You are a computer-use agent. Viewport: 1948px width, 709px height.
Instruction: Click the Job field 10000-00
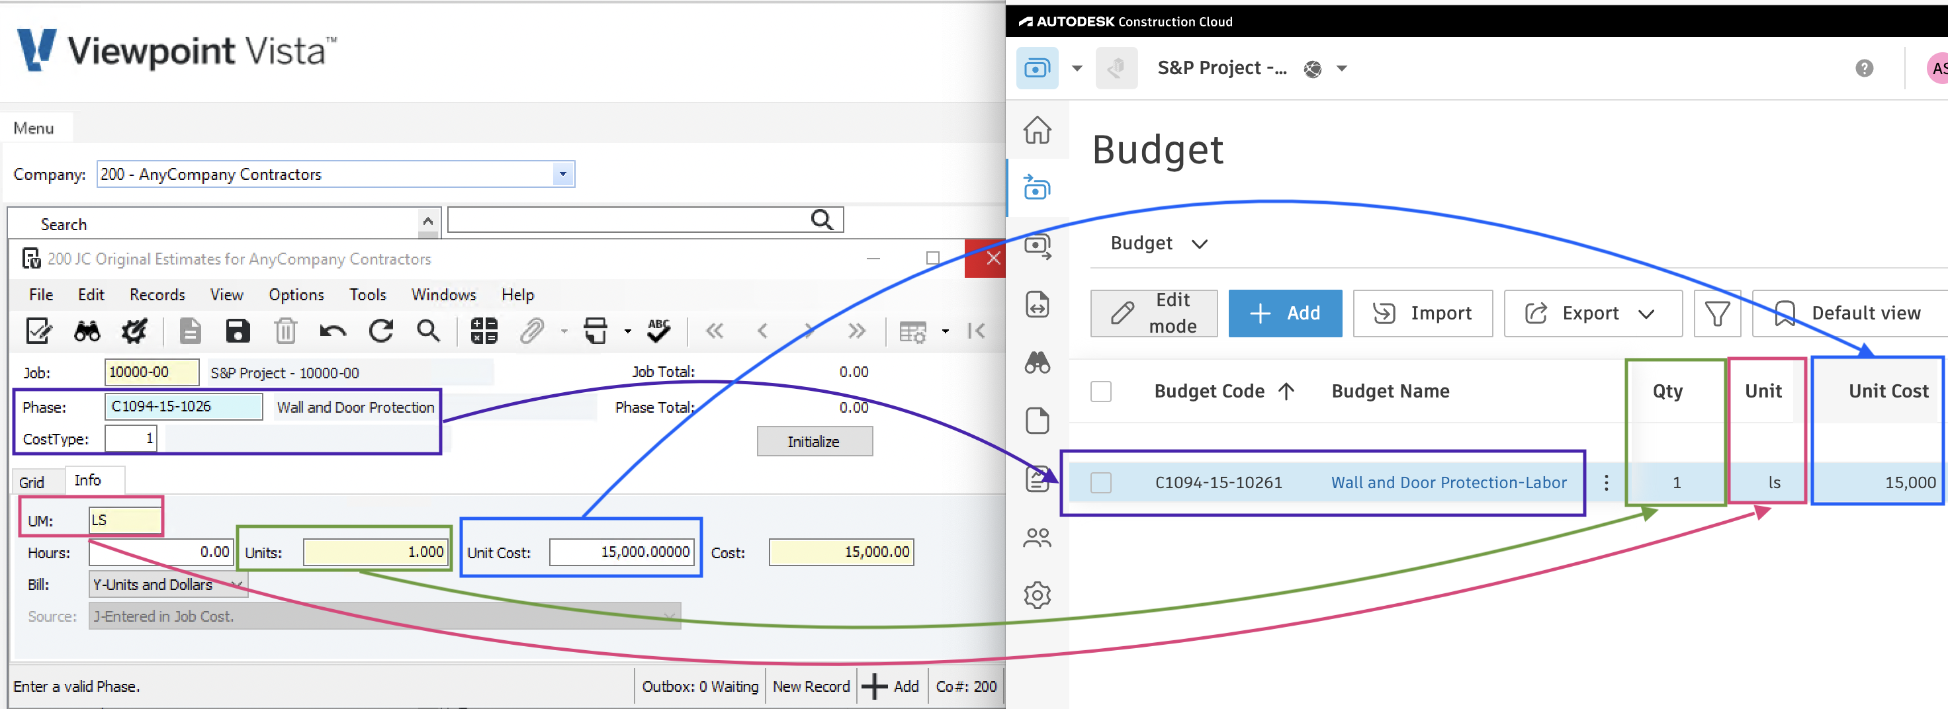152,372
